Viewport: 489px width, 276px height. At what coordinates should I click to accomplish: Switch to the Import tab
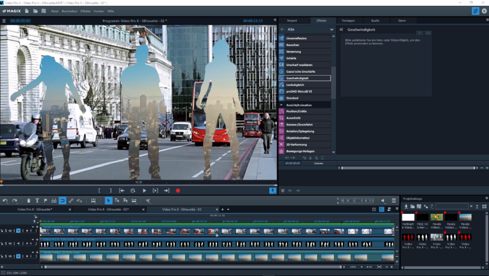click(292, 21)
